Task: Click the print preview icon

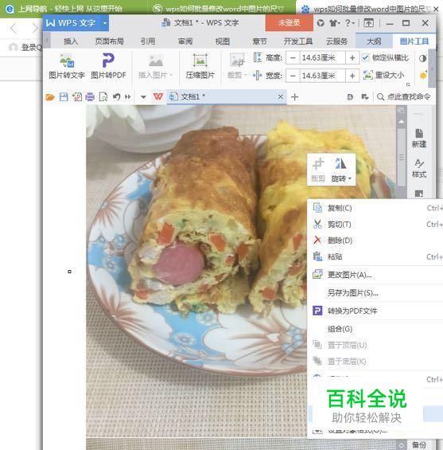Action: point(103,97)
